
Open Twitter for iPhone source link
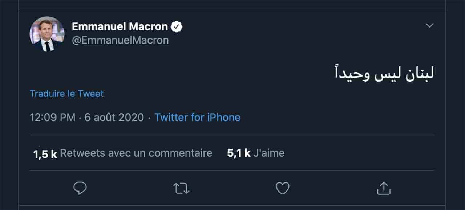click(198, 117)
